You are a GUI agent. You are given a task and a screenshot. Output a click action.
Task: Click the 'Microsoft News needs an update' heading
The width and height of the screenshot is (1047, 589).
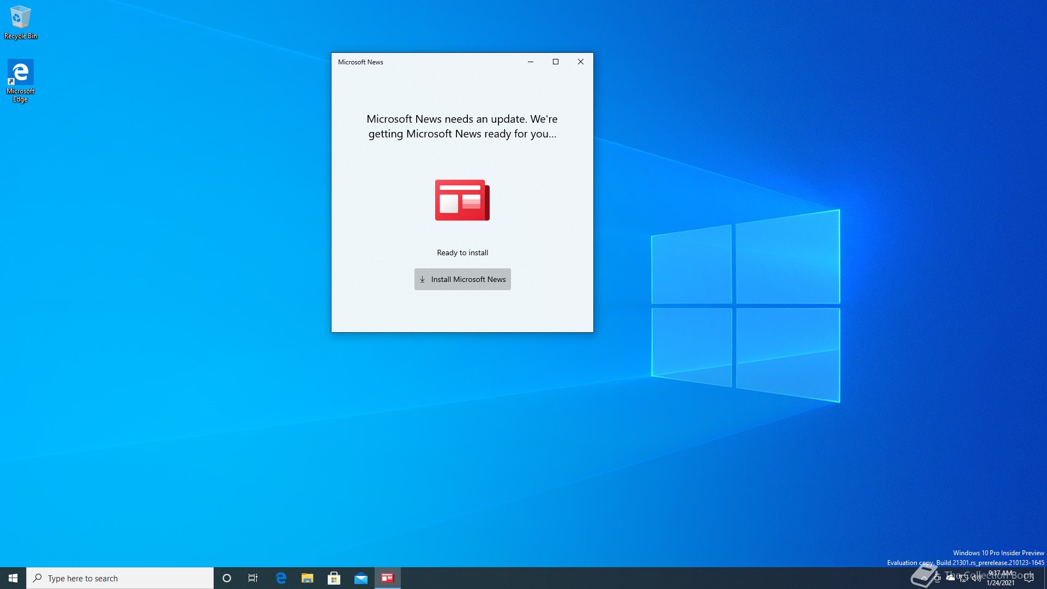[462, 127]
